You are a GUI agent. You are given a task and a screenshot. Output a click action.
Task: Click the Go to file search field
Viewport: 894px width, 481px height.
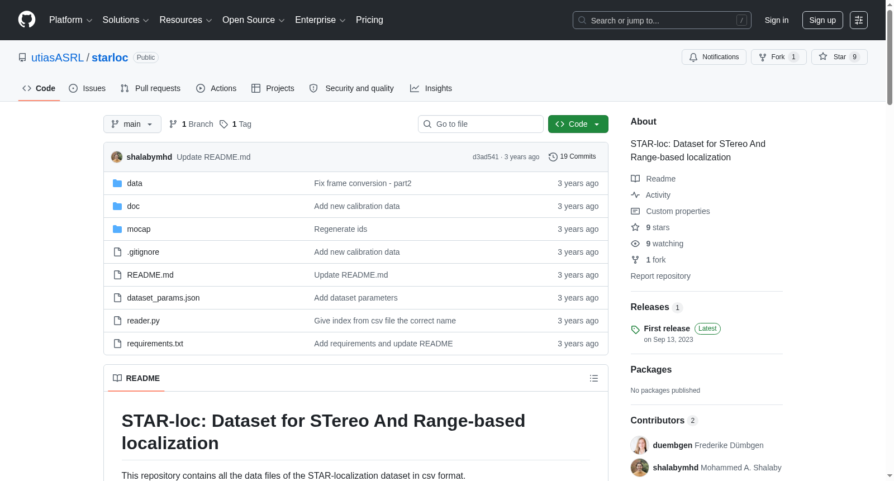tap(481, 124)
